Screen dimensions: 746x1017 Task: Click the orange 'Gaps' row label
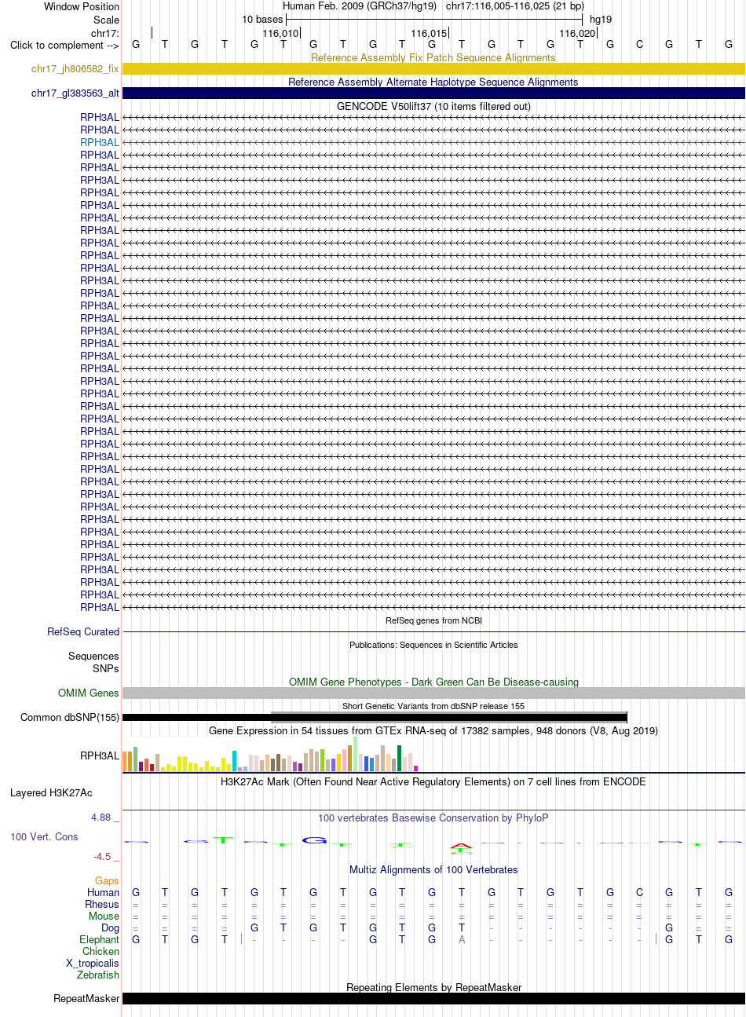point(108,880)
